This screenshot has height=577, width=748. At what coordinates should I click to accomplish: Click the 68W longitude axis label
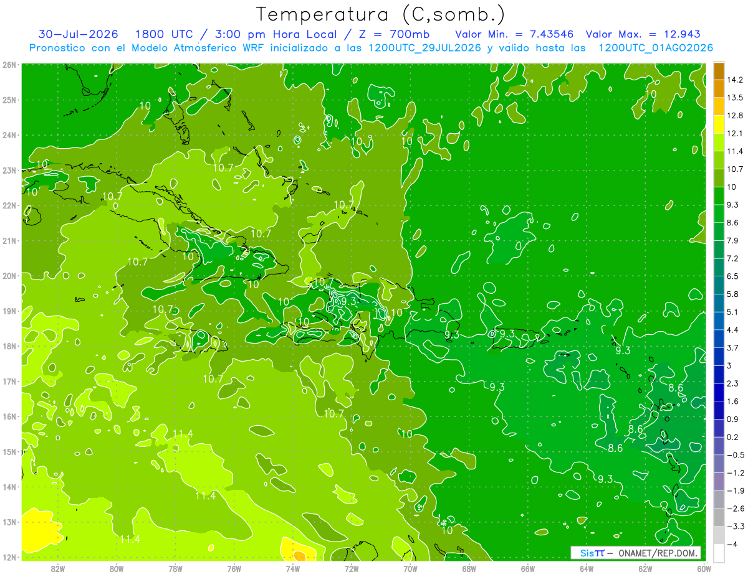coord(469,569)
